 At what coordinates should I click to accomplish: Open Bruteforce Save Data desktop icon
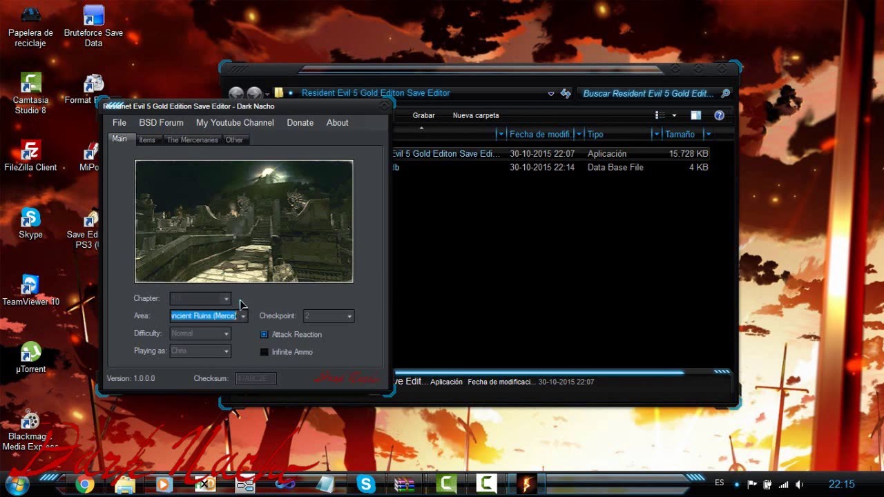[x=93, y=26]
